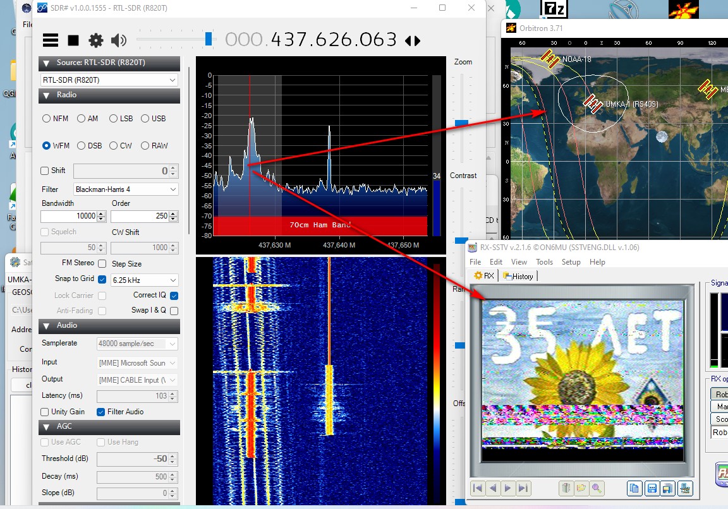Open the RTL-SDR source device dropdown

(x=109, y=80)
